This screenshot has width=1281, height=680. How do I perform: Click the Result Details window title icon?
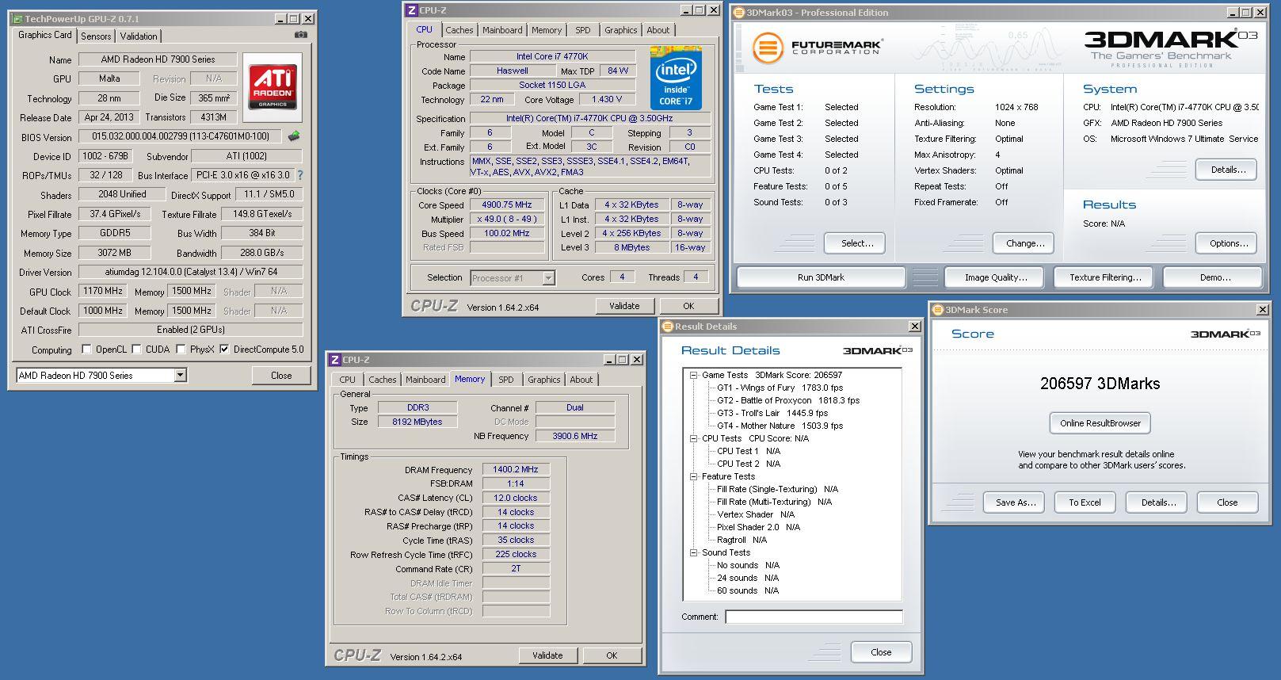tap(668, 327)
